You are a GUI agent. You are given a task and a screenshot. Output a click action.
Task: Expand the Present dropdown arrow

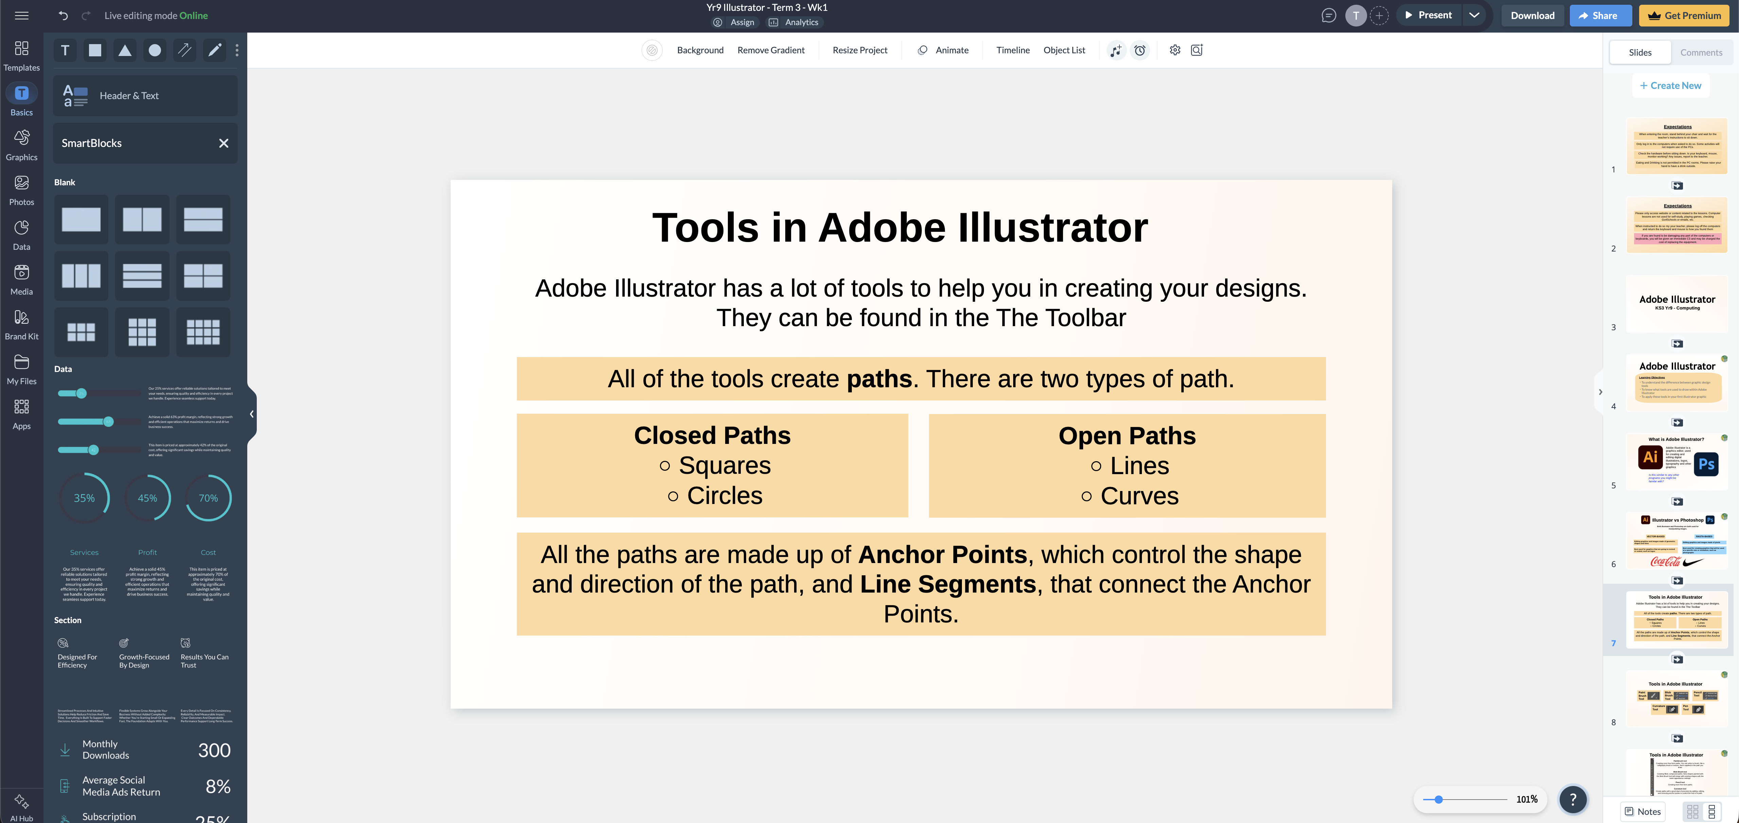click(1474, 15)
